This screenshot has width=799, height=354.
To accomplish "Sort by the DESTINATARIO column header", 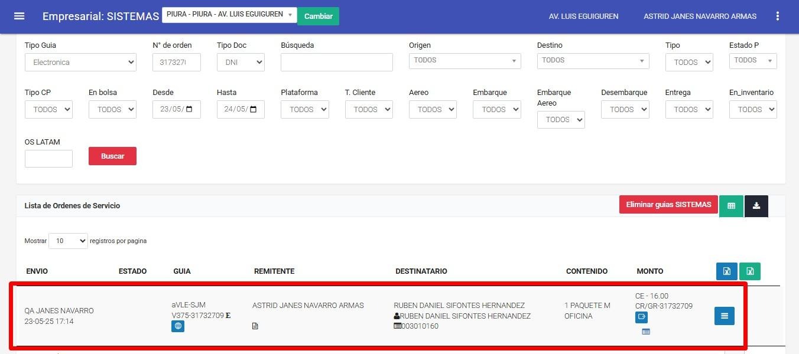I will click(x=421, y=271).
